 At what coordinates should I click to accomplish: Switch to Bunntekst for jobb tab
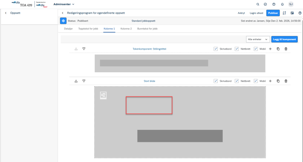(x=147, y=29)
